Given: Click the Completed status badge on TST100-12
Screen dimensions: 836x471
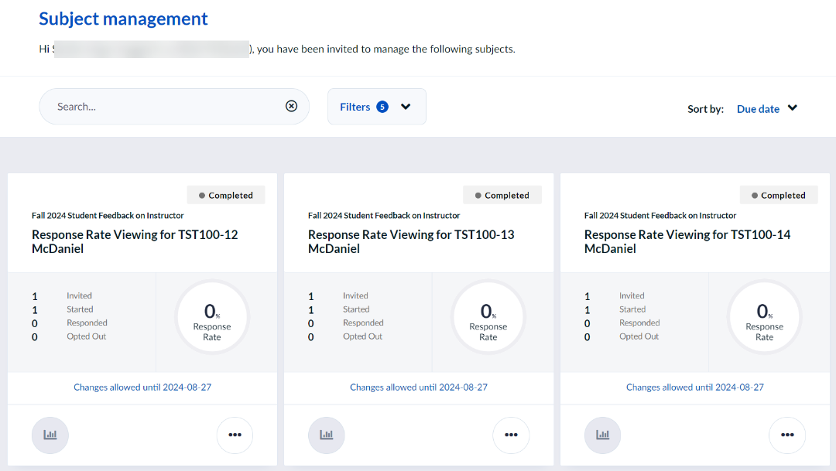Looking at the screenshot, I should point(226,196).
